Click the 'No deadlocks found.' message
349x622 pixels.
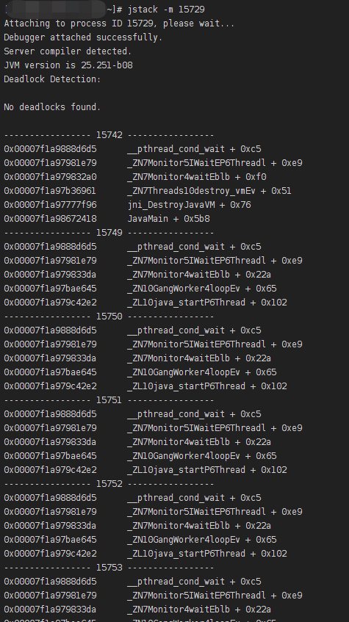(x=52, y=107)
